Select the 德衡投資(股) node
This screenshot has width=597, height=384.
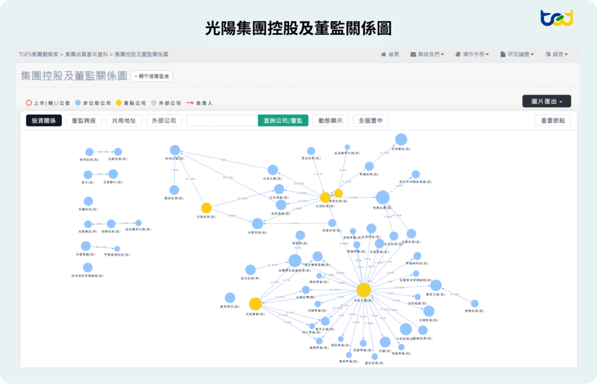pyautogui.click(x=475, y=304)
